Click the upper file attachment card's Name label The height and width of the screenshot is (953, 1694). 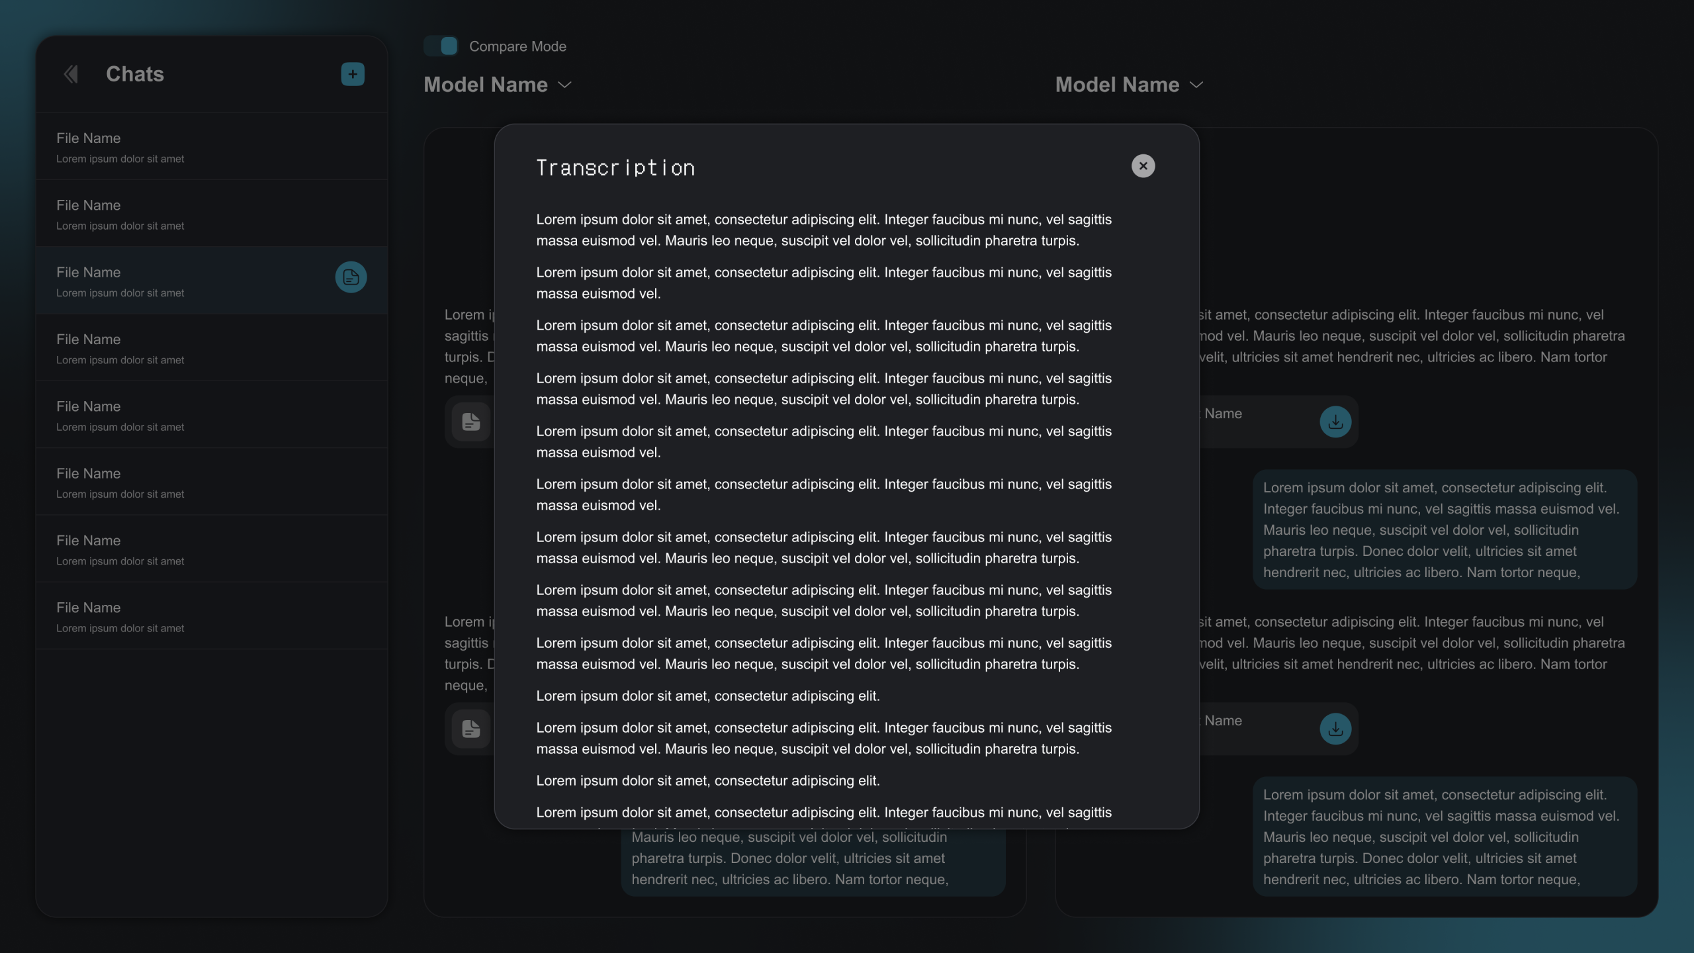point(1223,414)
